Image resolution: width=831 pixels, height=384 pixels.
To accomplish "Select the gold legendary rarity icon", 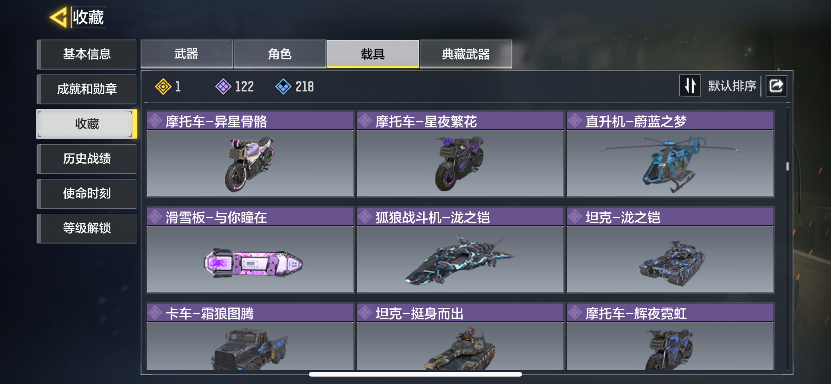I will 163,86.
